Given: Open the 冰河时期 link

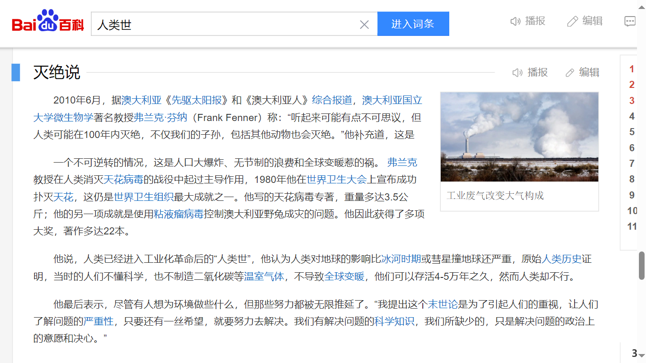Looking at the screenshot, I should [x=401, y=259].
